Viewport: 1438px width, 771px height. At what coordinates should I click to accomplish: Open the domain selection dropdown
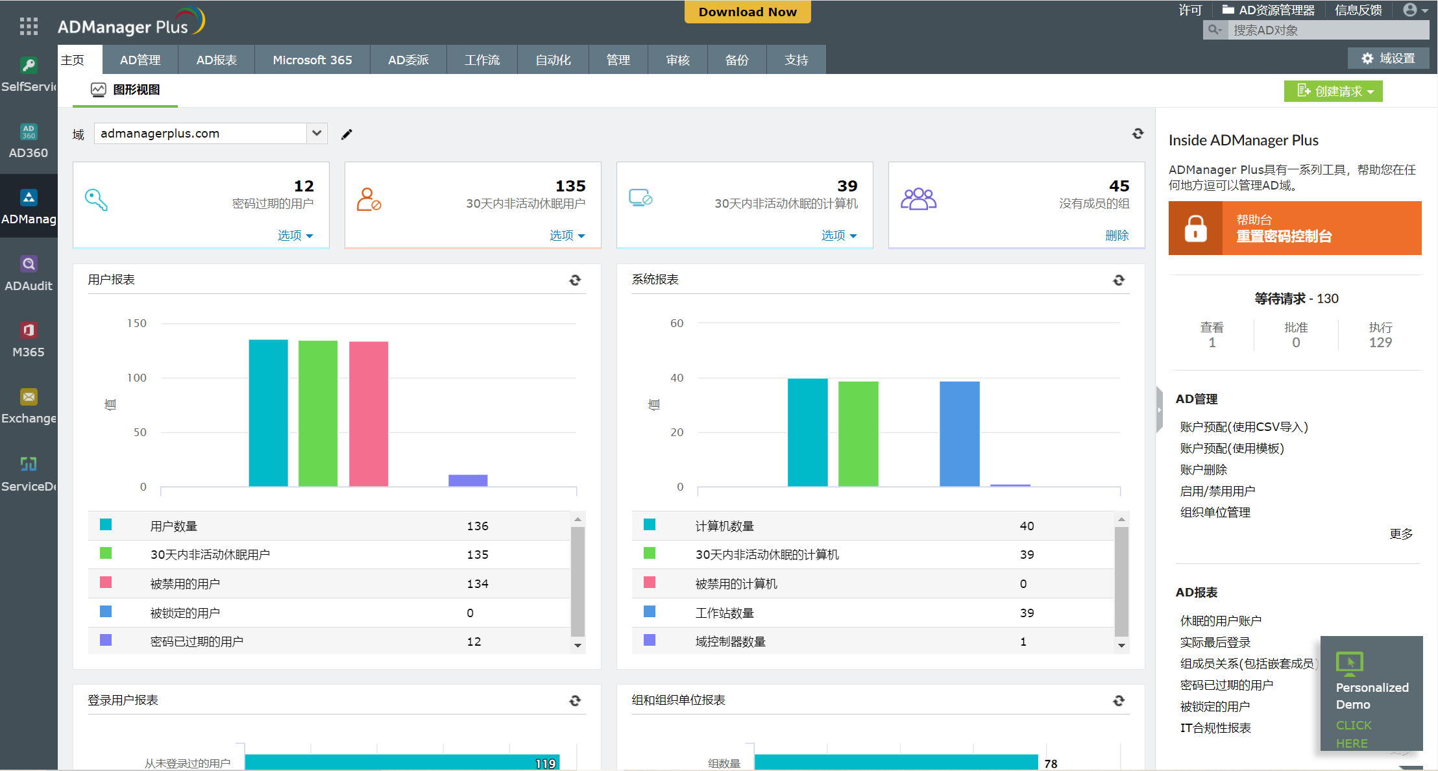(x=317, y=133)
